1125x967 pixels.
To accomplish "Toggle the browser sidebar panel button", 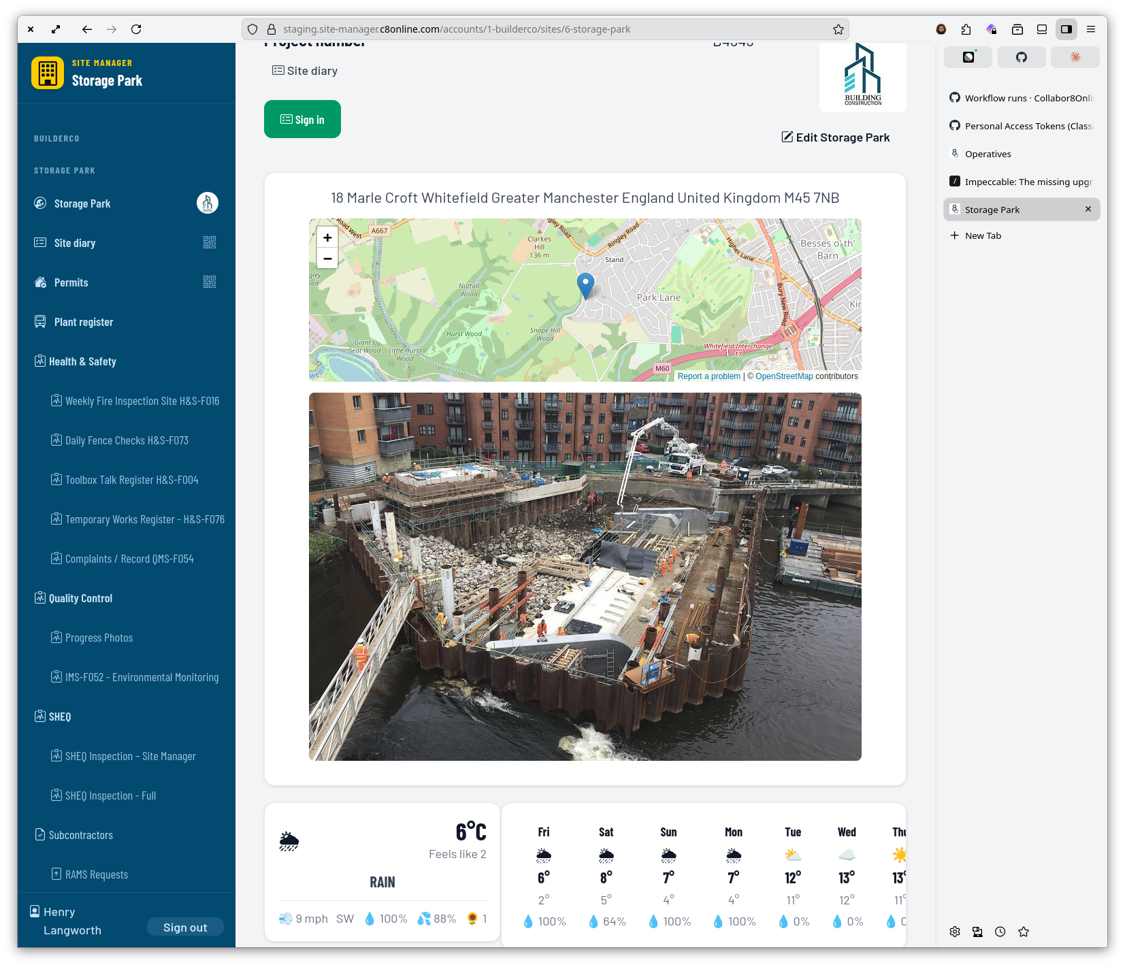I will [1066, 29].
